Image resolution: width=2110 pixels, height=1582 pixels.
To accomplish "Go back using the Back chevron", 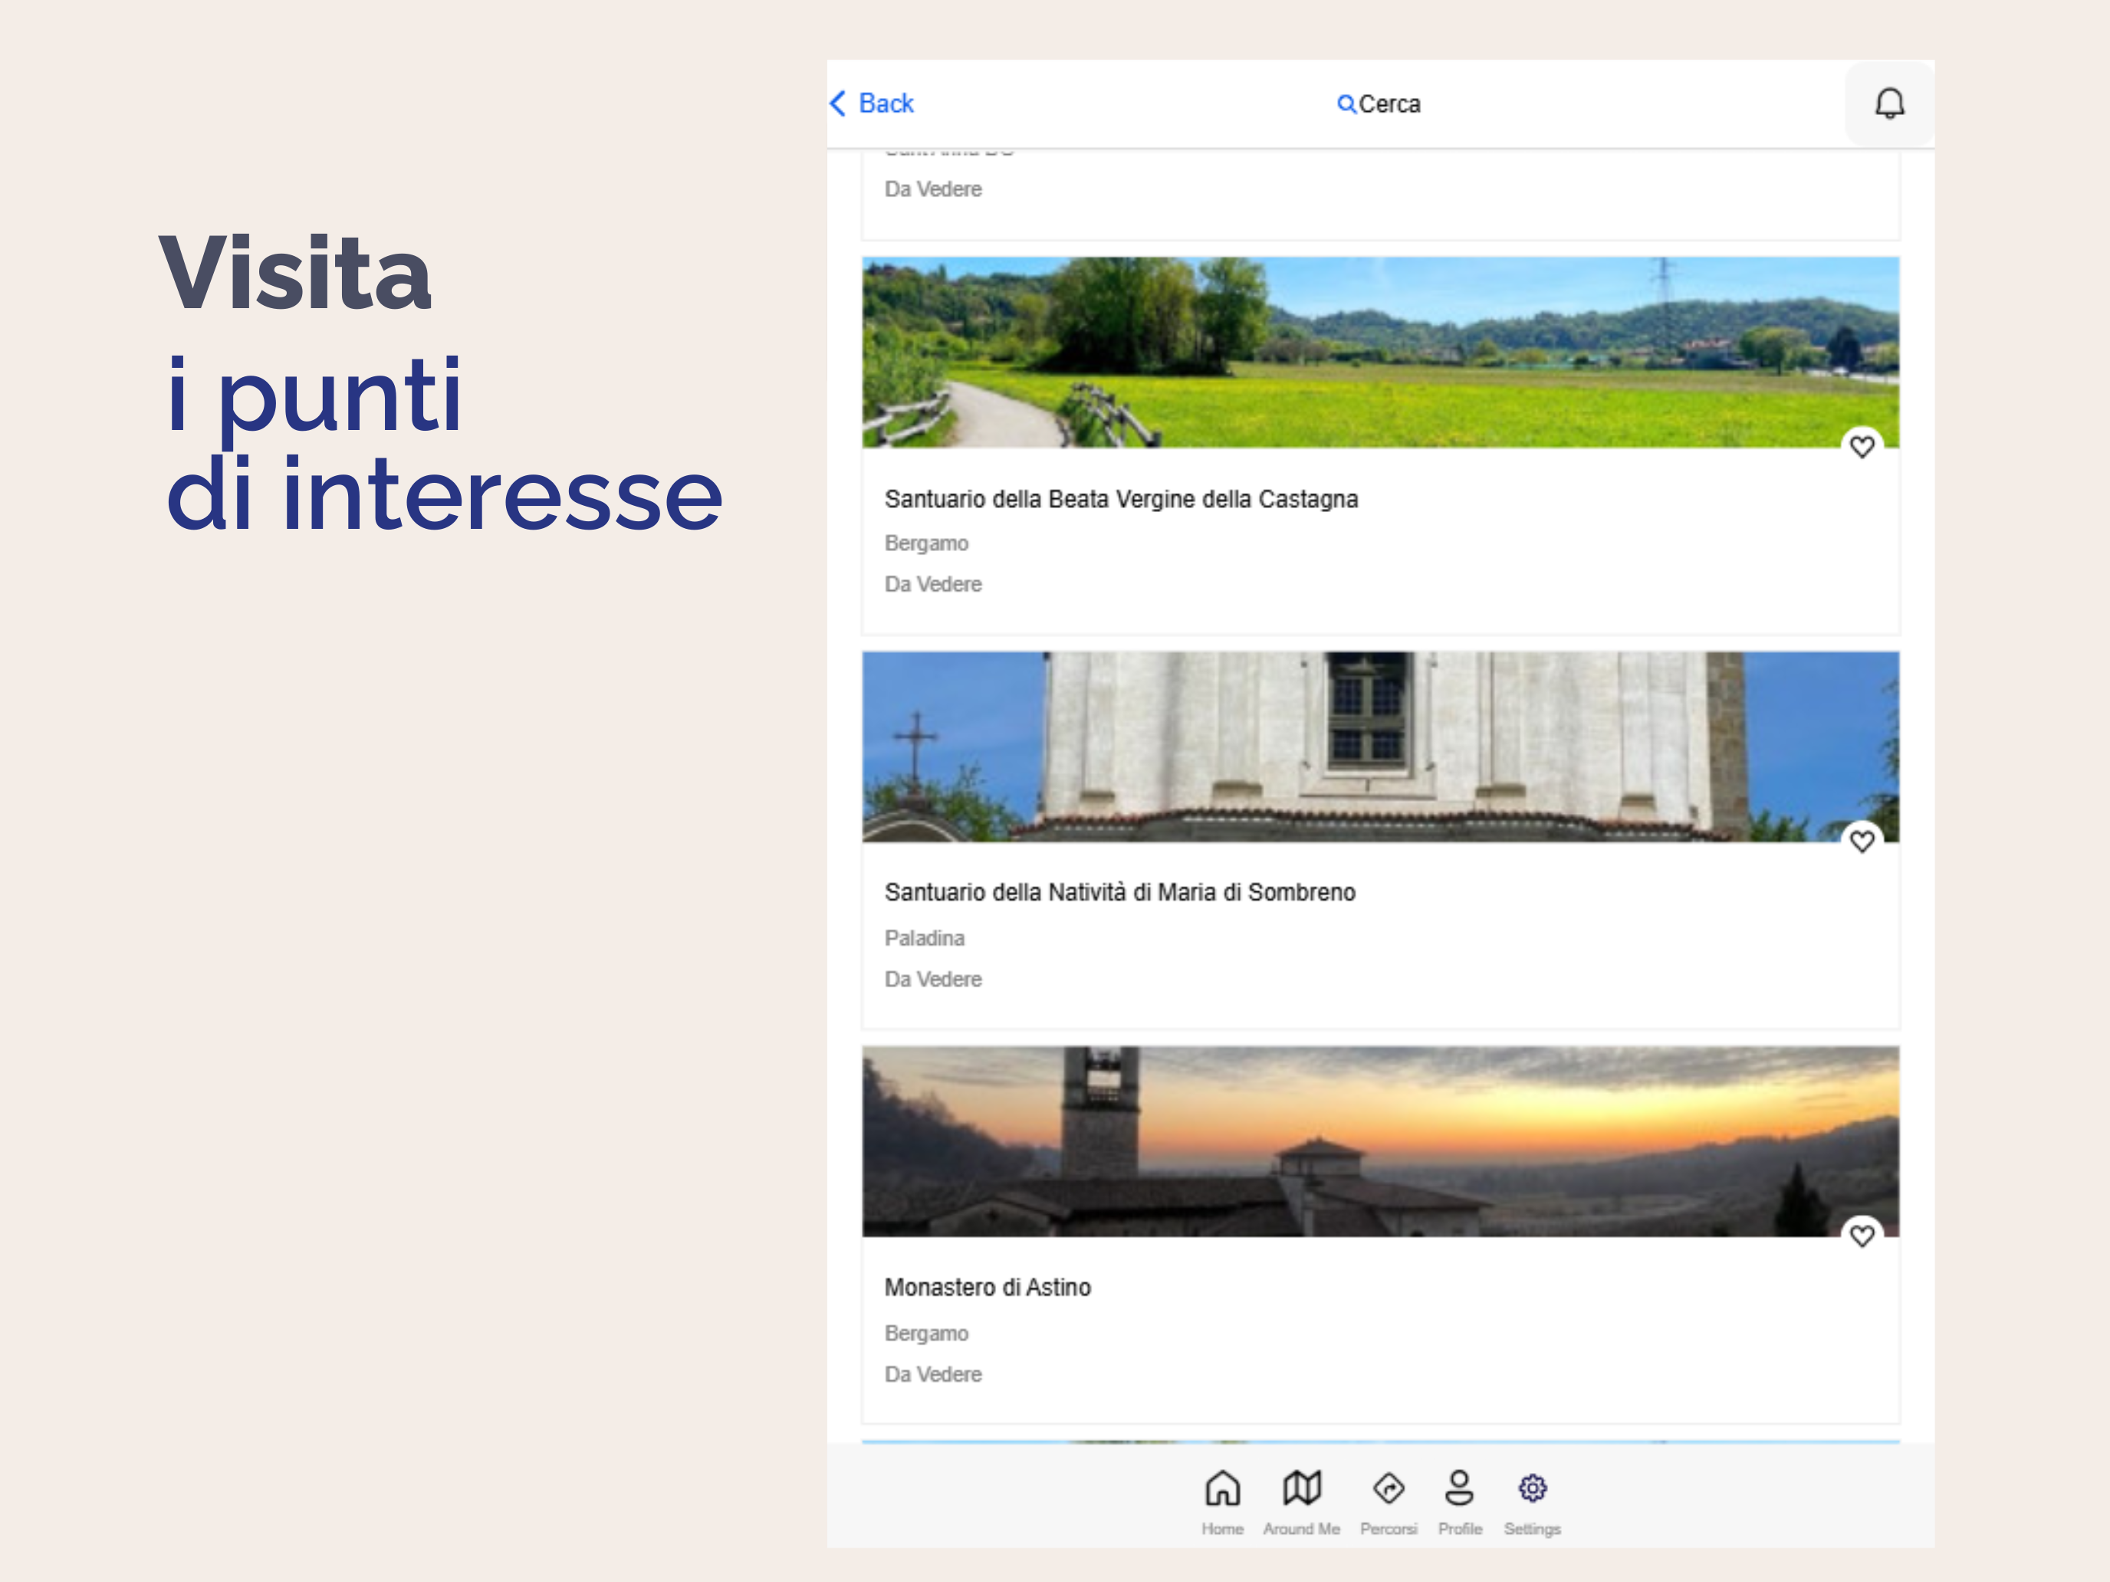I will (x=837, y=103).
